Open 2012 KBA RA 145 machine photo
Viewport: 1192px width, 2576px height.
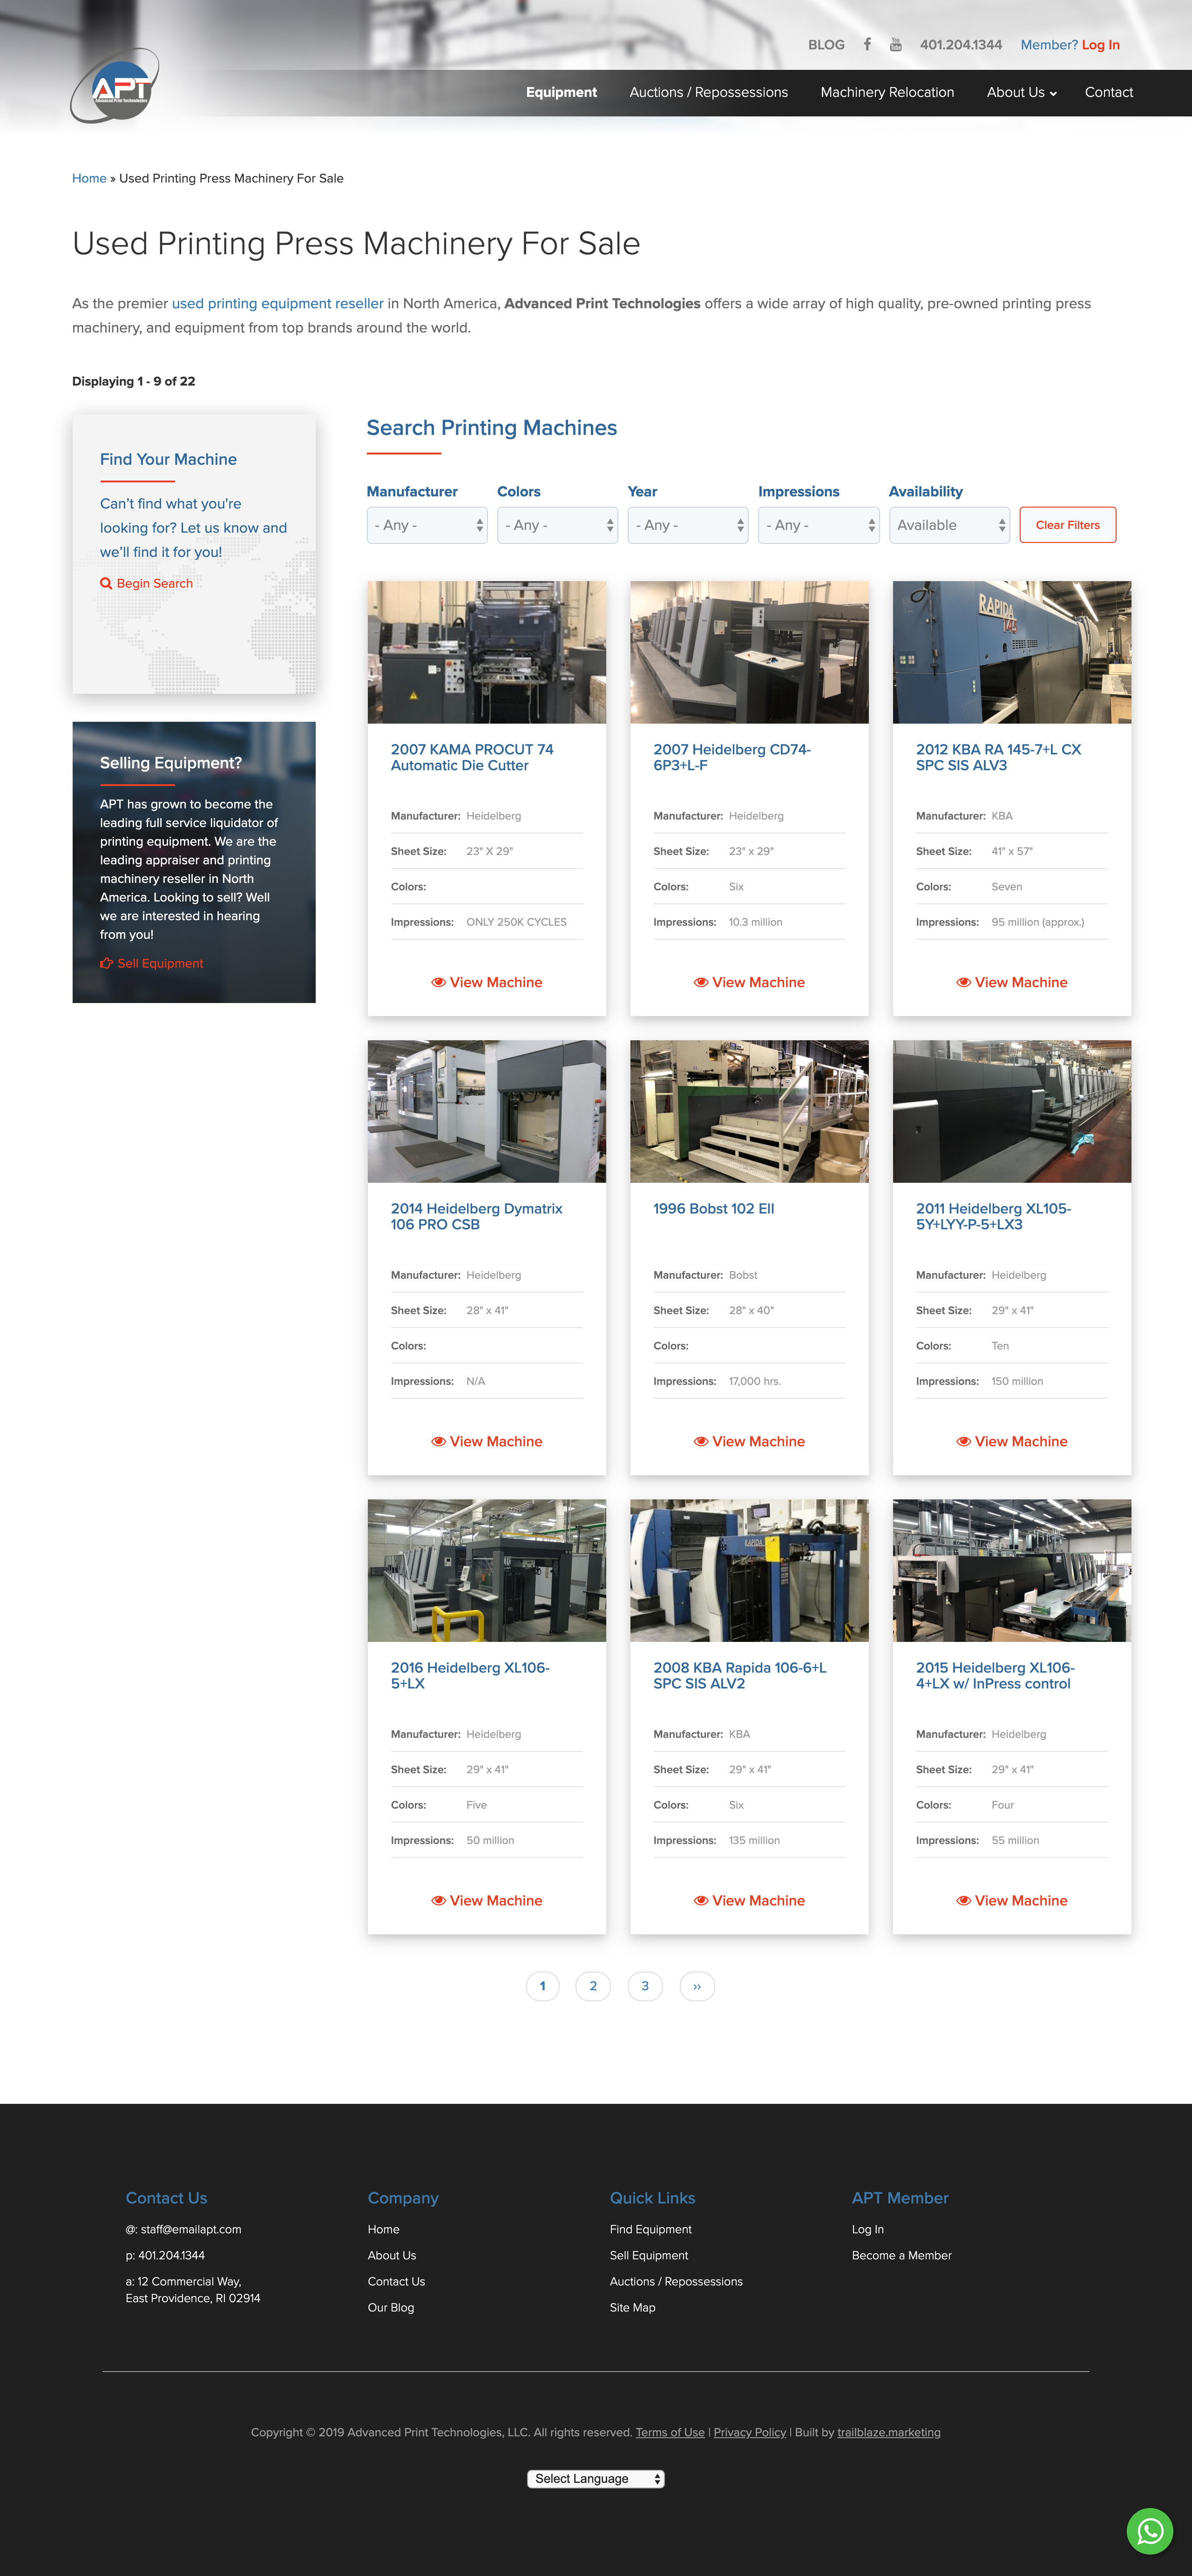point(1012,652)
